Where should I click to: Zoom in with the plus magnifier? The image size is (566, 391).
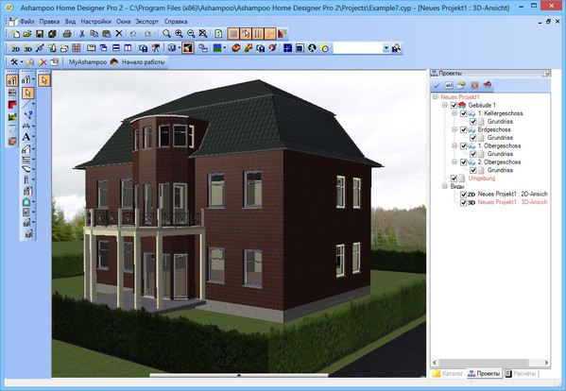pyautogui.click(x=179, y=34)
